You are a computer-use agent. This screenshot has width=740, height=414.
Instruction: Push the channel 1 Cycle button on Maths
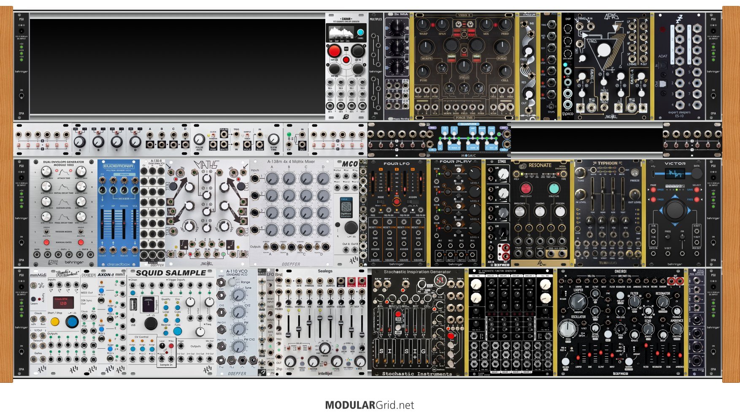click(x=173, y=186)
